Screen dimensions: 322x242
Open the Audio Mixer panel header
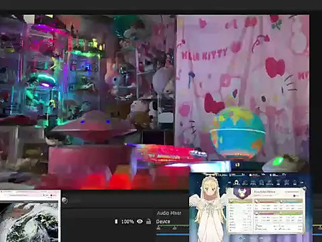pyautogui.click(x=169, y=213)
